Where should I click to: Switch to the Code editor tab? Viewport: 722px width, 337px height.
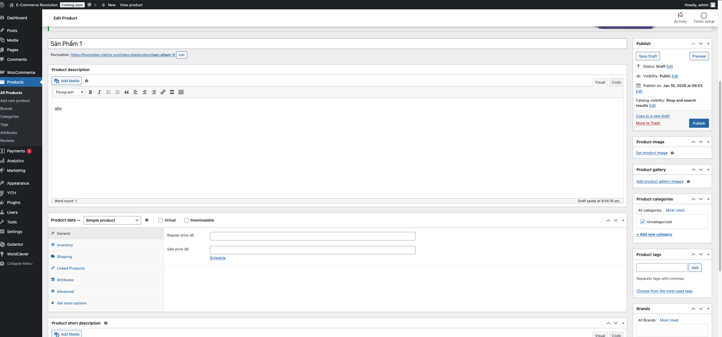pos(616,82)
